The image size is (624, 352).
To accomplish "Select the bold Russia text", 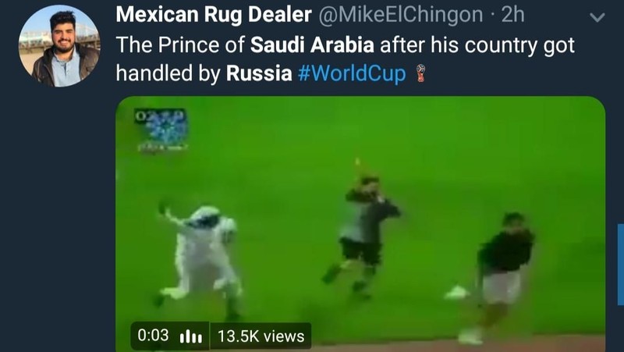I will (259, 73).
